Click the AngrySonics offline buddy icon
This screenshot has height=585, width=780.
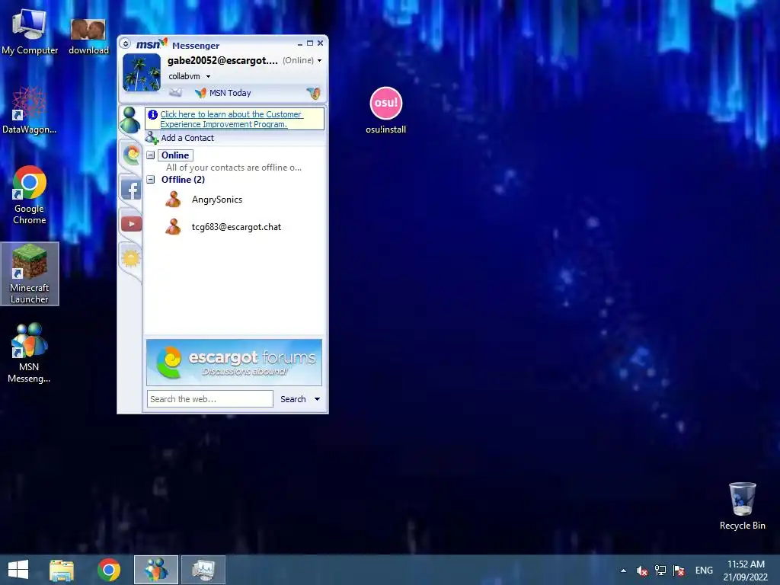pyautogui.click(x=173, y=200)
